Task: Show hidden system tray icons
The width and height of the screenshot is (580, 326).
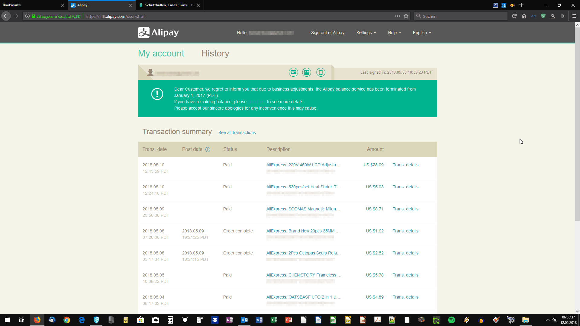Action: 547,320
